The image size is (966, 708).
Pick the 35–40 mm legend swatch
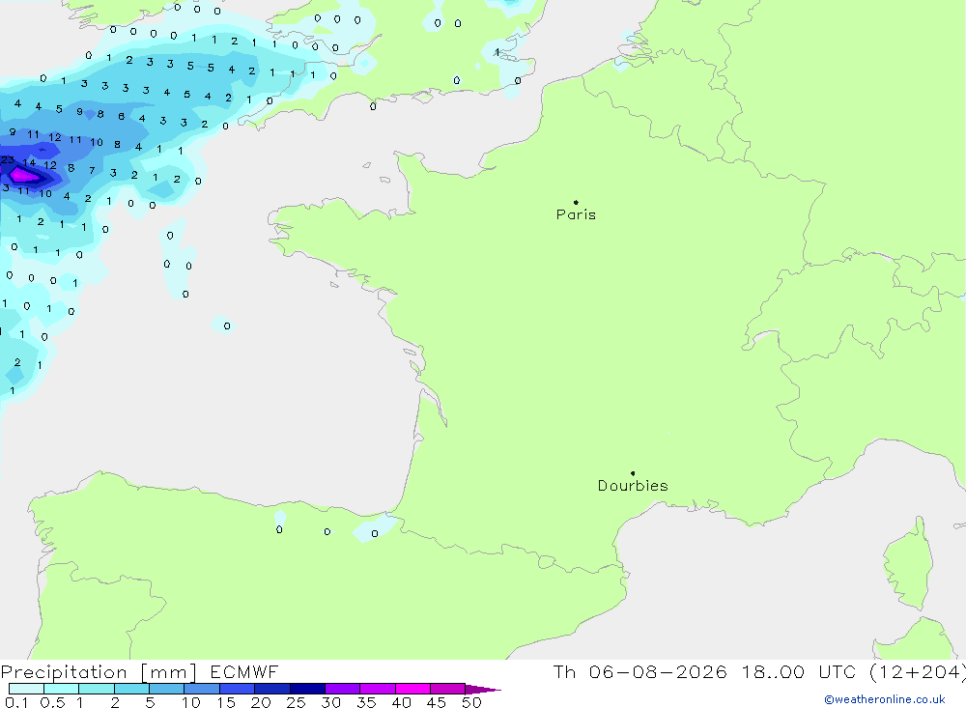pyautogui.click(x=377, y=689)
